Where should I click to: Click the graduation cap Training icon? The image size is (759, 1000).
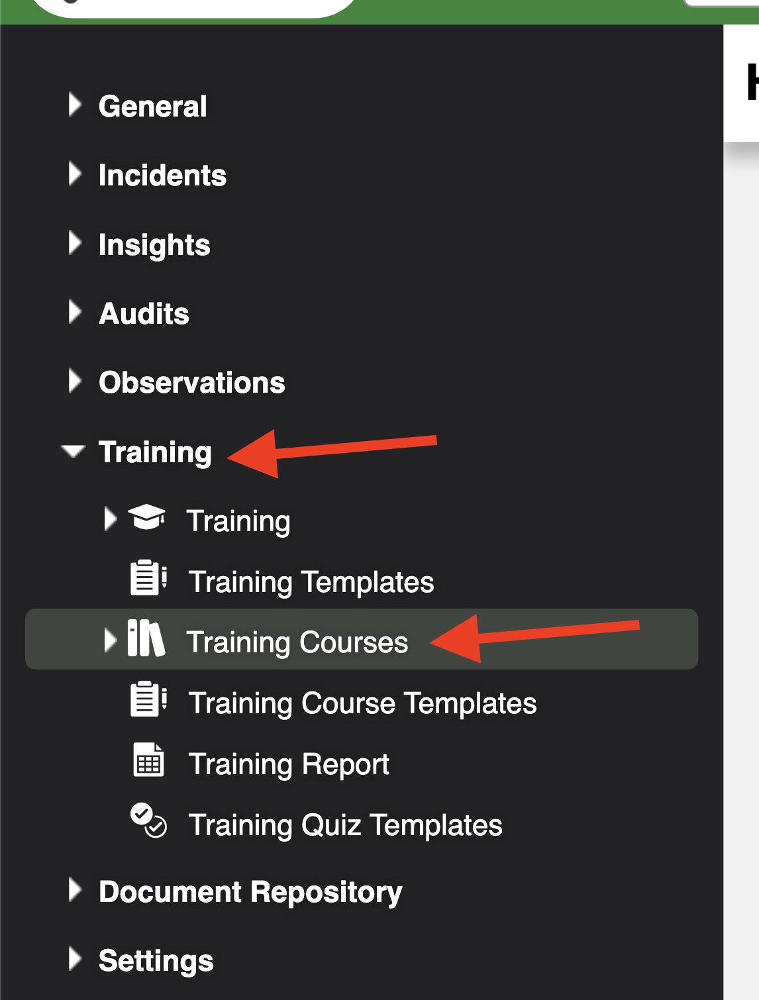146,518
